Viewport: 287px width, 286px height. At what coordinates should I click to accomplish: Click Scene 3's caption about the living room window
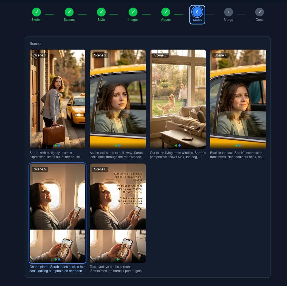(178, 155)
